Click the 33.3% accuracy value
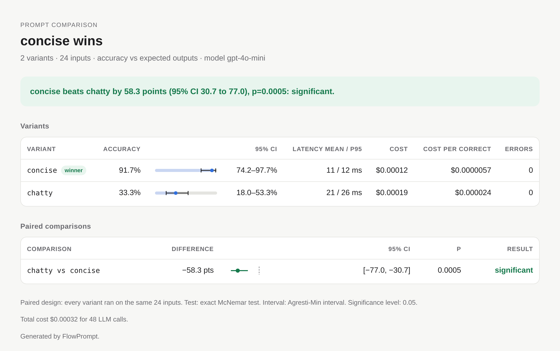Screen dimensions: 560x351 coord(130,193)
